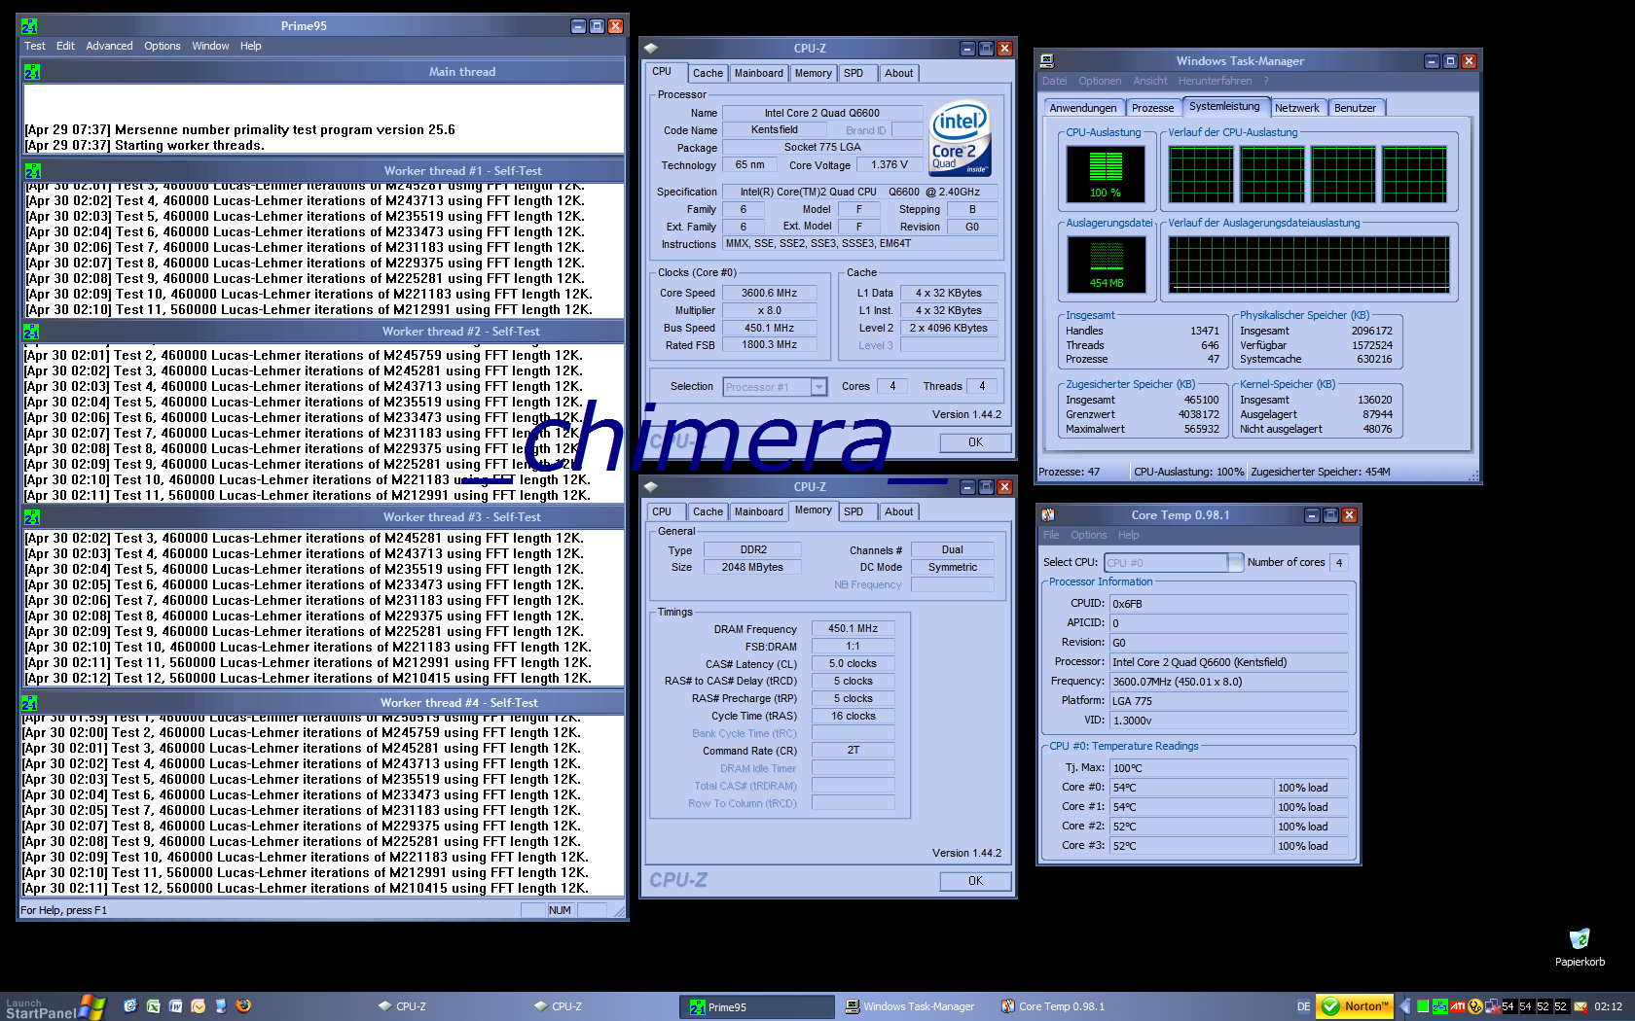1635x1021 pixels.
Task: Launch Outlook from the quick launch bar
Action: pos(198,1006)
